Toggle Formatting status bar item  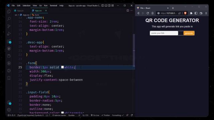point(118,115)
